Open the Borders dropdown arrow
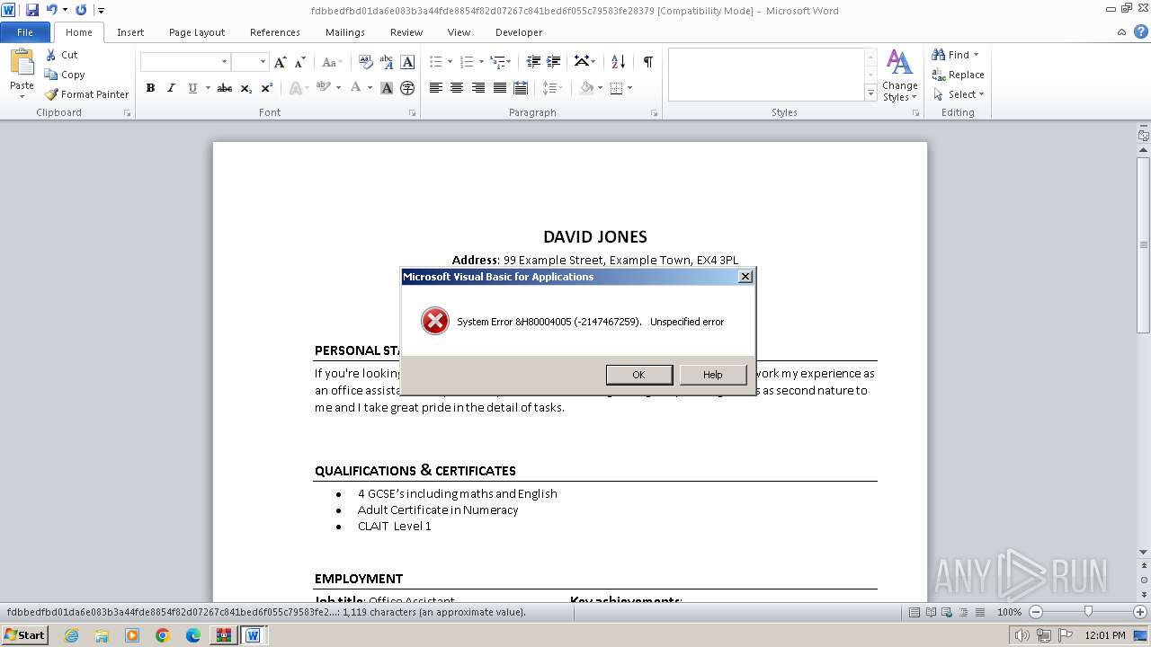This screenshot has height=647, width=1151. tap(629, 88)
